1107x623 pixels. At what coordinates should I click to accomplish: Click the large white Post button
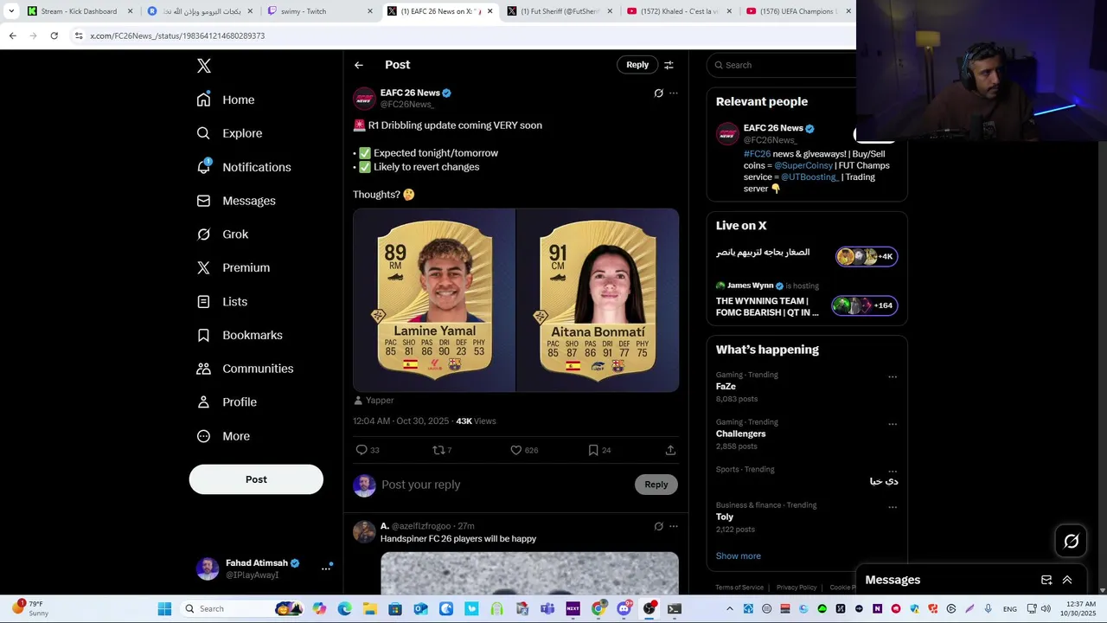(256, 479)
